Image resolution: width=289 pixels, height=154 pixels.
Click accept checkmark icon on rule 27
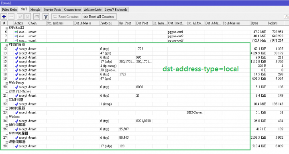click(x=16, y=138)
